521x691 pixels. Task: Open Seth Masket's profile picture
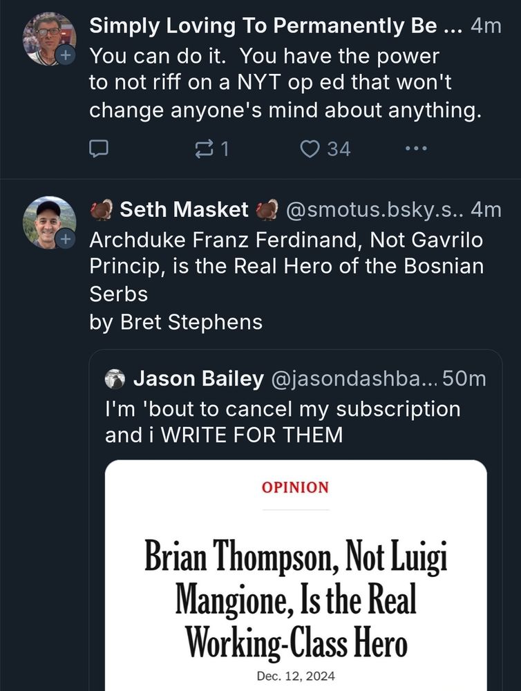click(48, 220)
